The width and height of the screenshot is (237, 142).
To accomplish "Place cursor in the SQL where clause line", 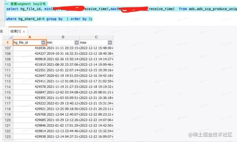I will click(49, 19).
